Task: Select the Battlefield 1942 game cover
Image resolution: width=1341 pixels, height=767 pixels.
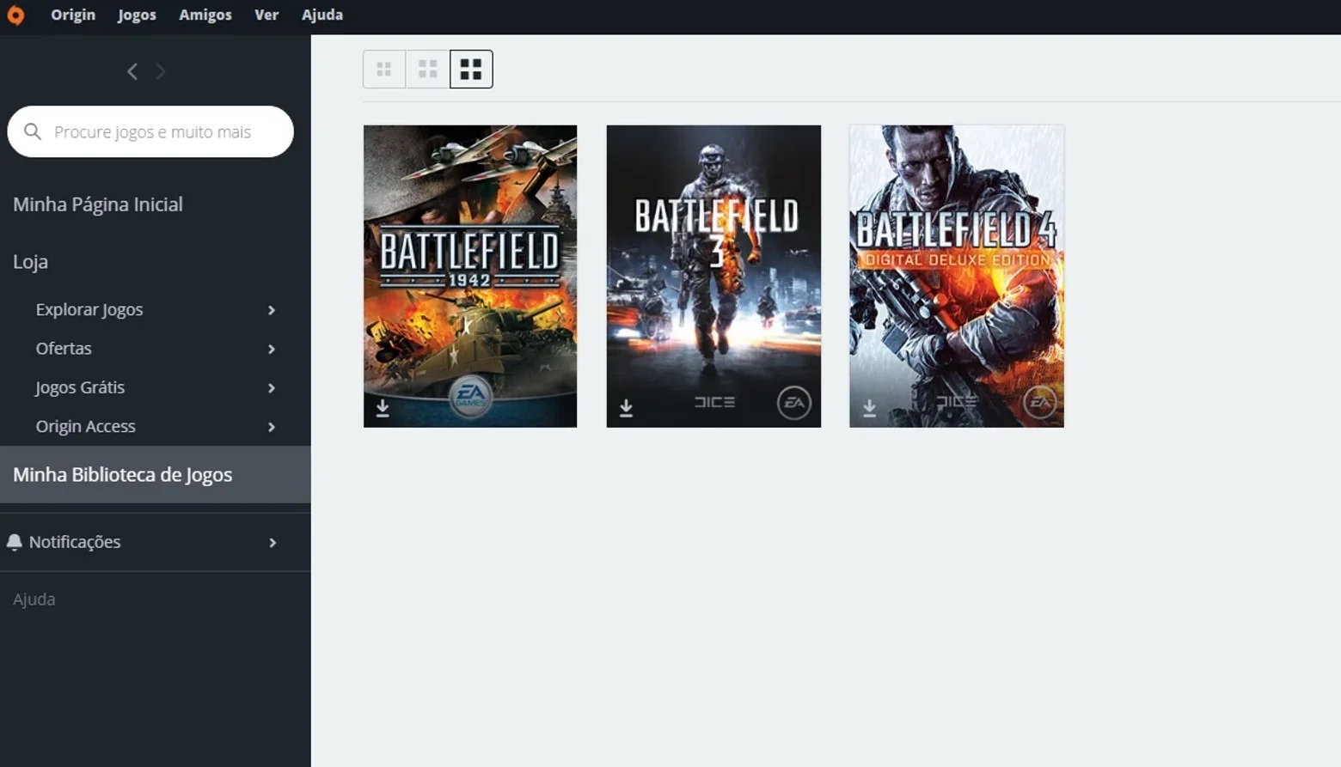Action: (470, 277)
